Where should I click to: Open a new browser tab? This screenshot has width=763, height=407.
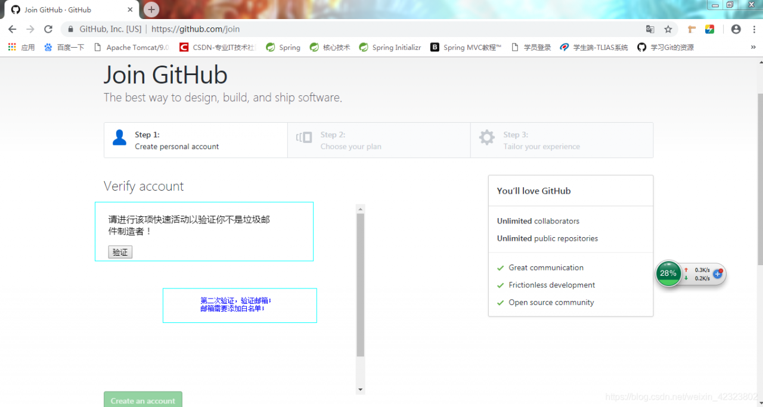click(151, 10)
